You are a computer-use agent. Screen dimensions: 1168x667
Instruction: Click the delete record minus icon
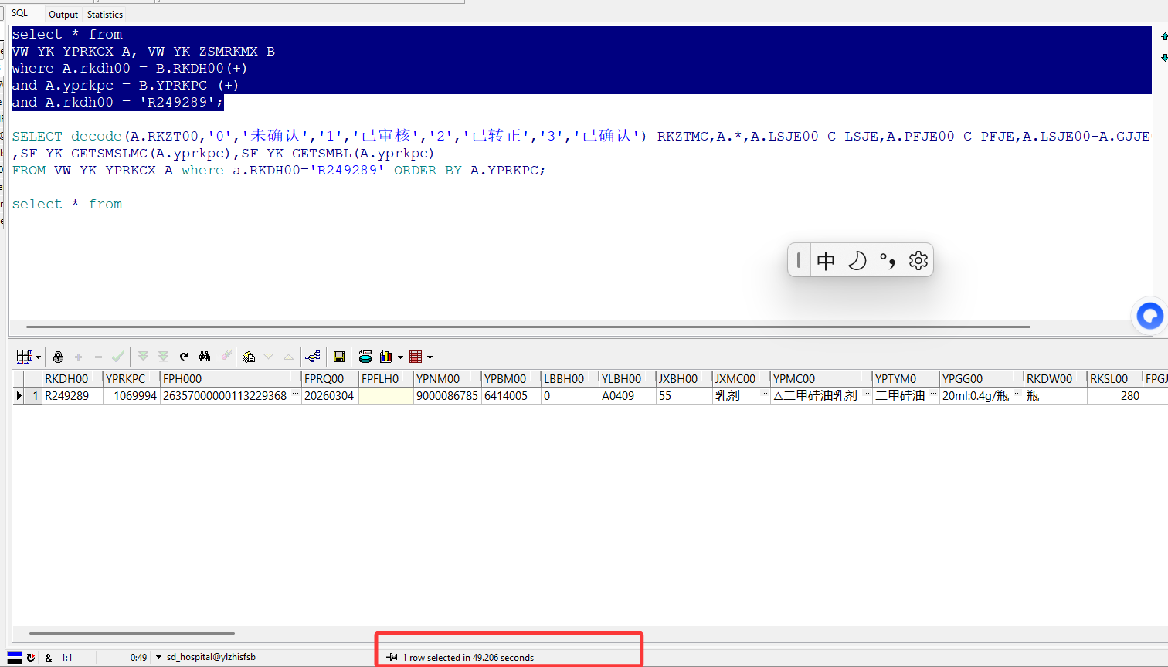point(98,357)
